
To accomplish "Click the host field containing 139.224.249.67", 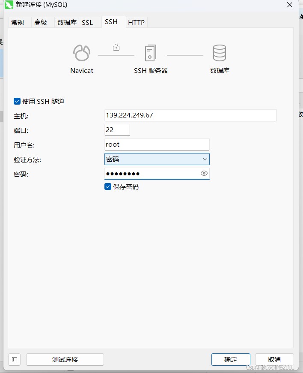I will click(190, 115).
